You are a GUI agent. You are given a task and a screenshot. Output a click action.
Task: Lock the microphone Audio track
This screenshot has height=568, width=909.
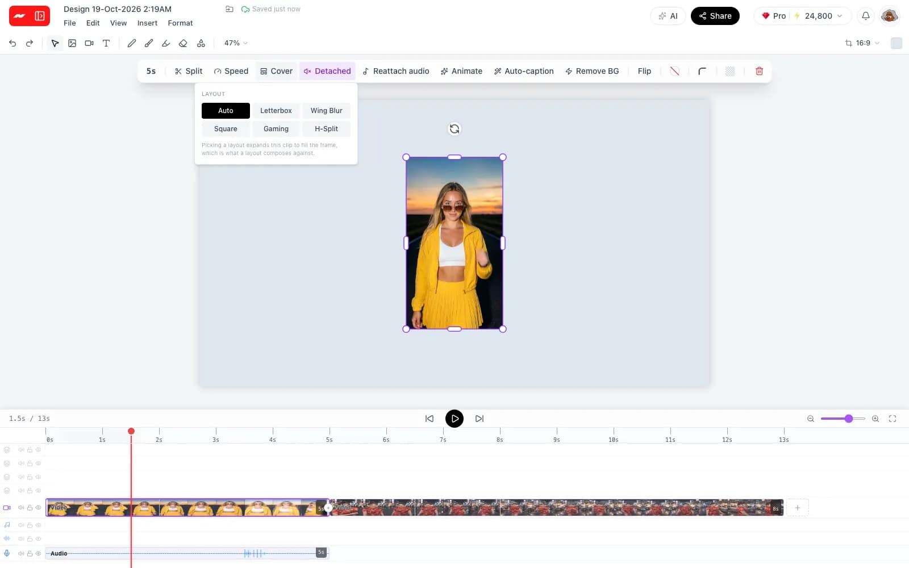coord(30,553)
